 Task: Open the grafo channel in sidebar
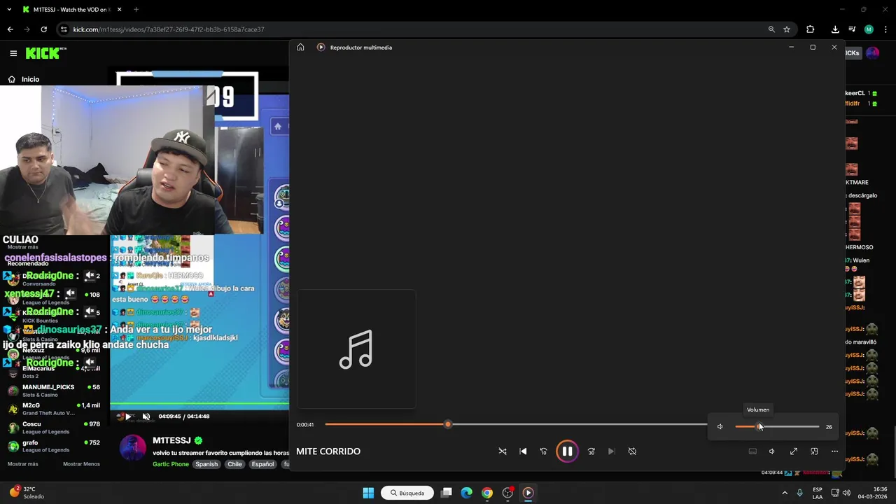pyautogui.click(x=55, y=446)
